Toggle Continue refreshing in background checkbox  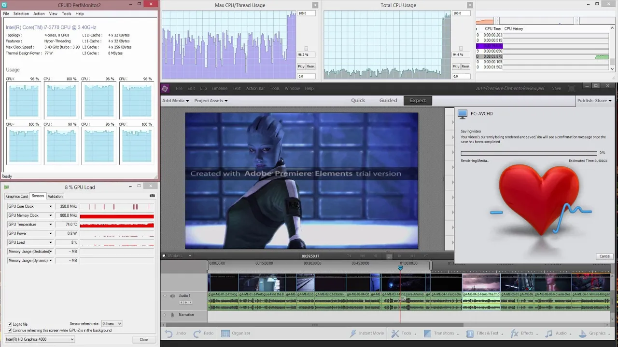10,330
